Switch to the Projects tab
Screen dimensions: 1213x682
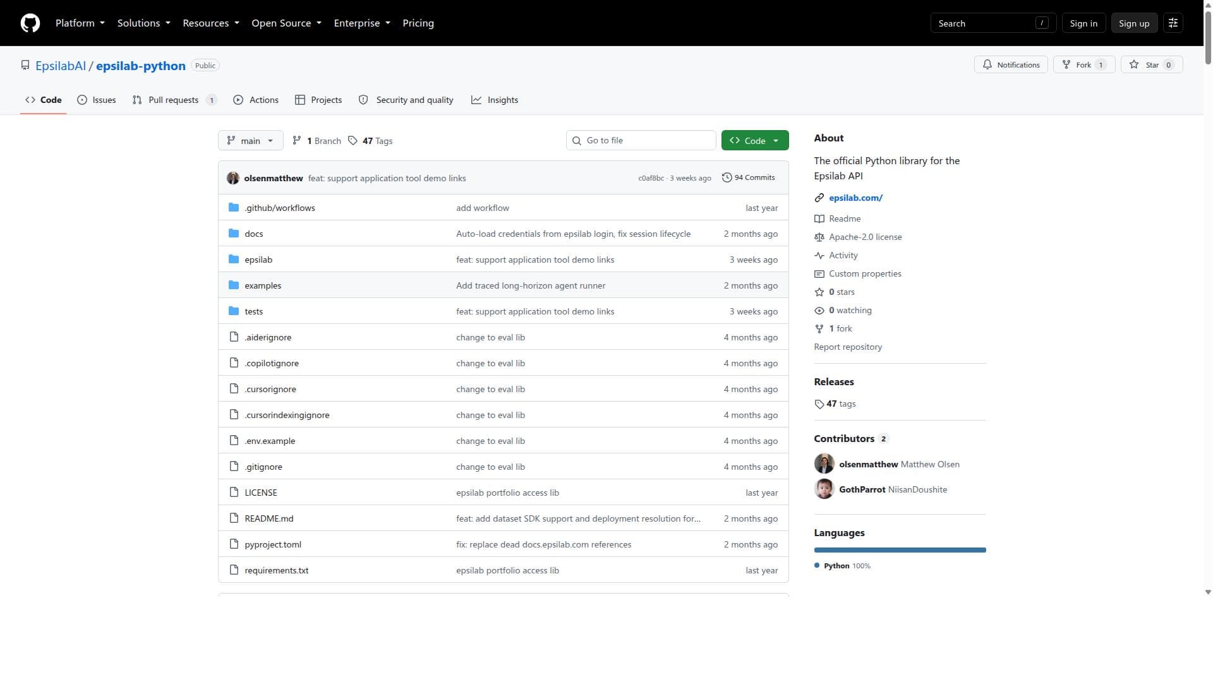pyautogui.click(x=318, y=100)
